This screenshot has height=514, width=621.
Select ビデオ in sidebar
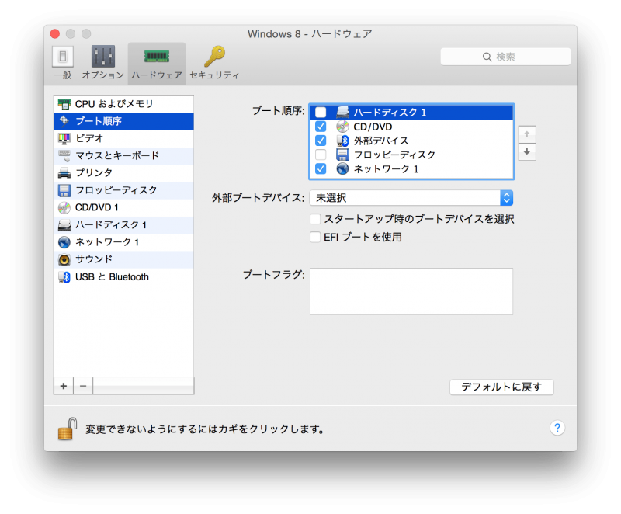coord(123,138)
